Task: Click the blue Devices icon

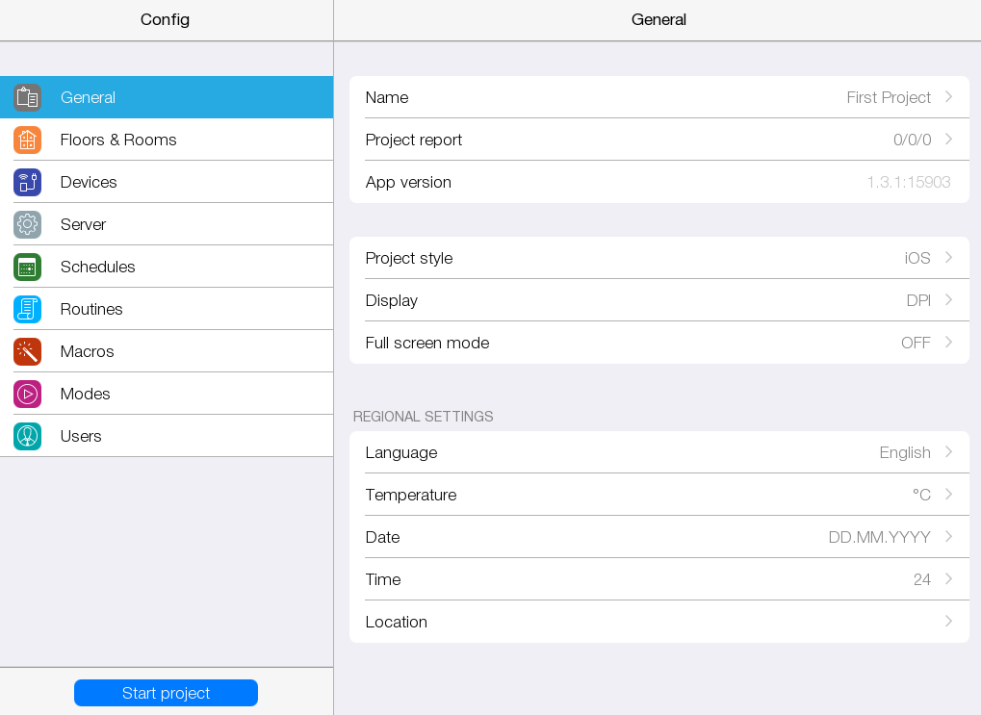Action: coord(27,182)
